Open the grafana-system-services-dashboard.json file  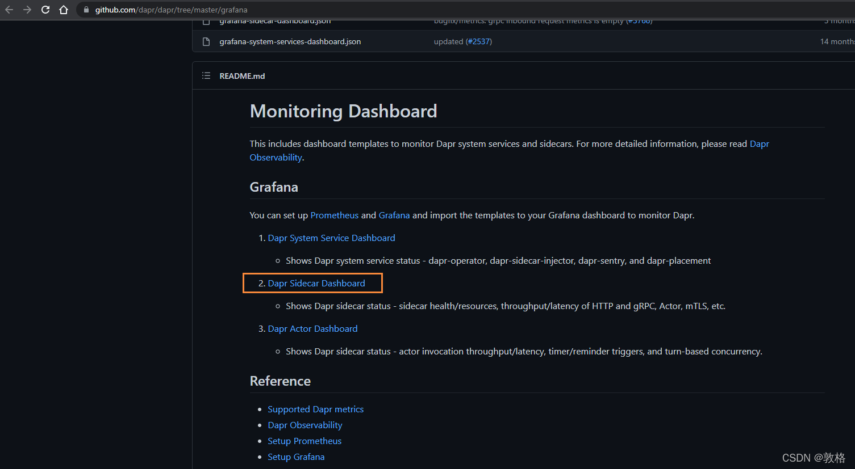pos(290,41)
